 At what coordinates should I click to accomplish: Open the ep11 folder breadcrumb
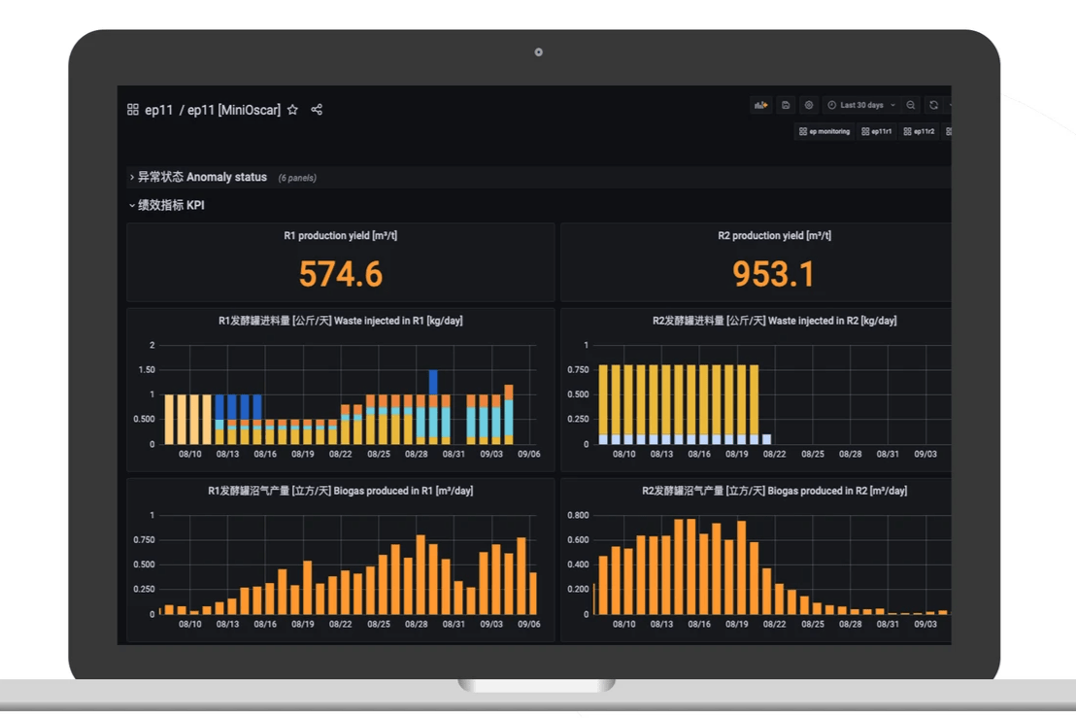(x=158, y=110)
